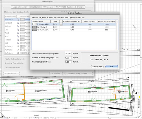Click the composite structure swatch in the Nordwest row

22,20
